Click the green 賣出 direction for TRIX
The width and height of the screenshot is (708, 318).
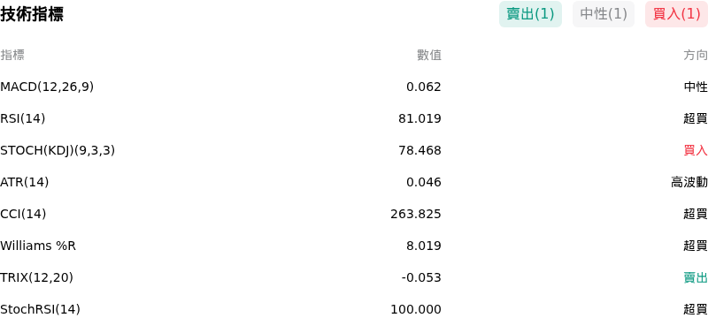point(696,277)
